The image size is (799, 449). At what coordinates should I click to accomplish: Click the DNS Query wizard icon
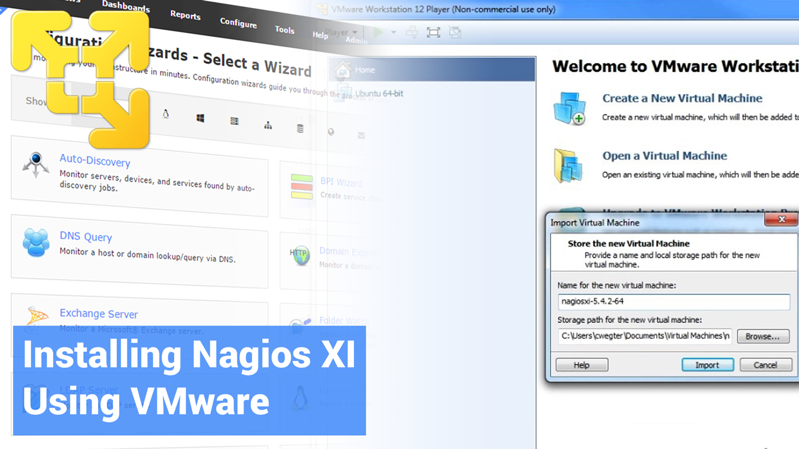tap(36, 243)
